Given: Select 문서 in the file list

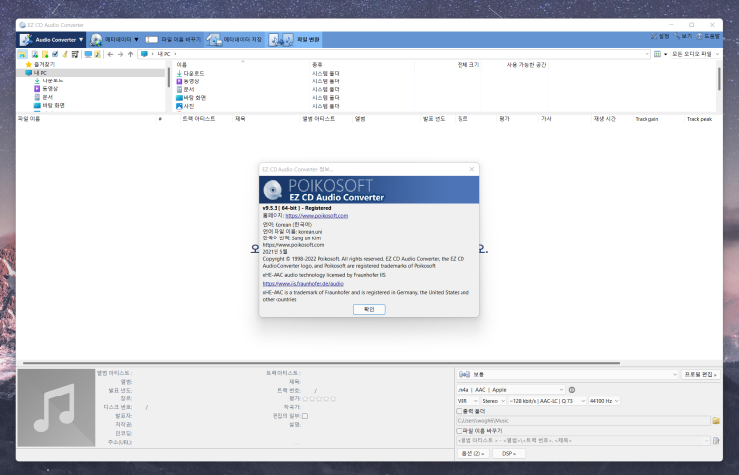Looking at the screenshot, I should (x=189, y=89).
